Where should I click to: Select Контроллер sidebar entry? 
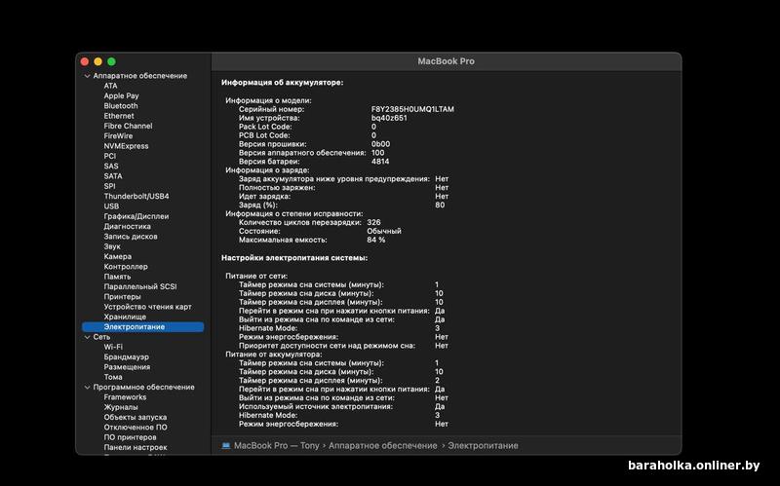(126, 266)
